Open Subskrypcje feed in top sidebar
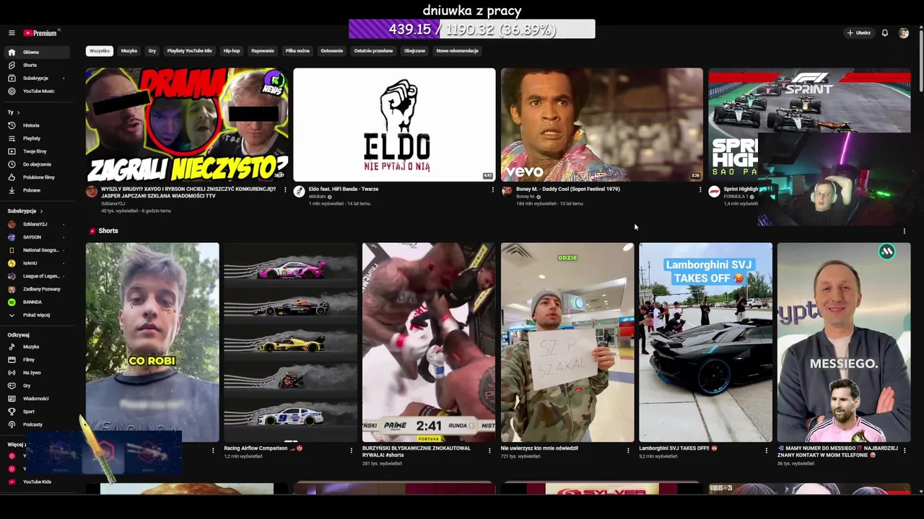This screenshot has width=924, height=519. click(38, 78)
